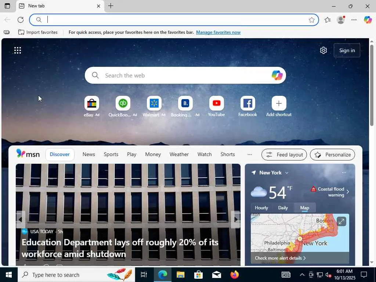Open File Explorer from taskbar
Screen dimensions: 376x282
point(180,275)
